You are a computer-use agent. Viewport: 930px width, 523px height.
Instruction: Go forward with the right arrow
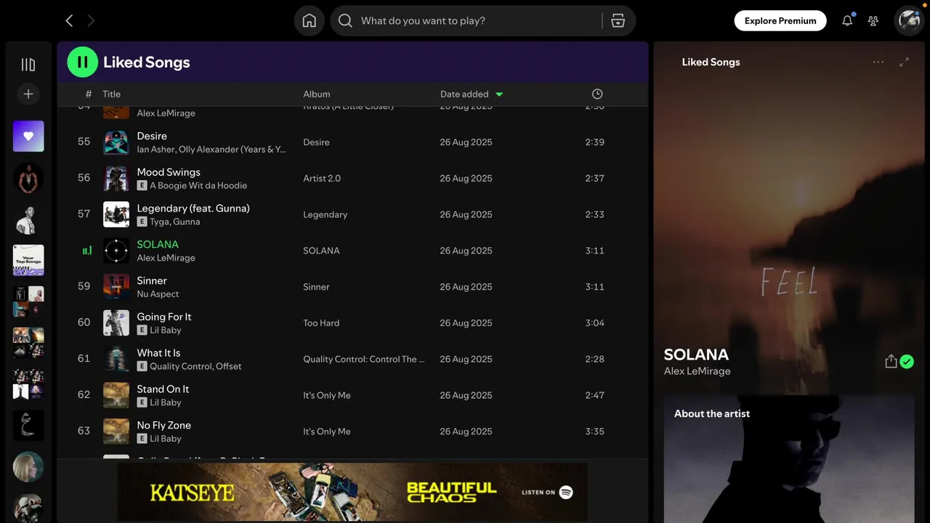[x=91, y=21]
